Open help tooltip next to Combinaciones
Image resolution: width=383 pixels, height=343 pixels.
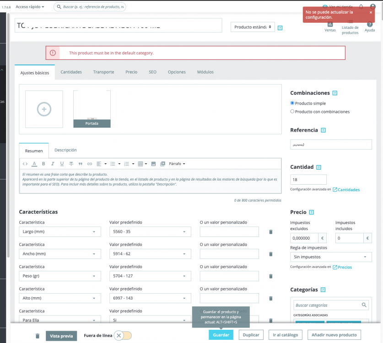point(335,93)
